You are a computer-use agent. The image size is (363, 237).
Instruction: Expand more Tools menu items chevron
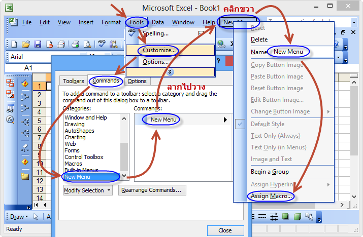[171, 72]
